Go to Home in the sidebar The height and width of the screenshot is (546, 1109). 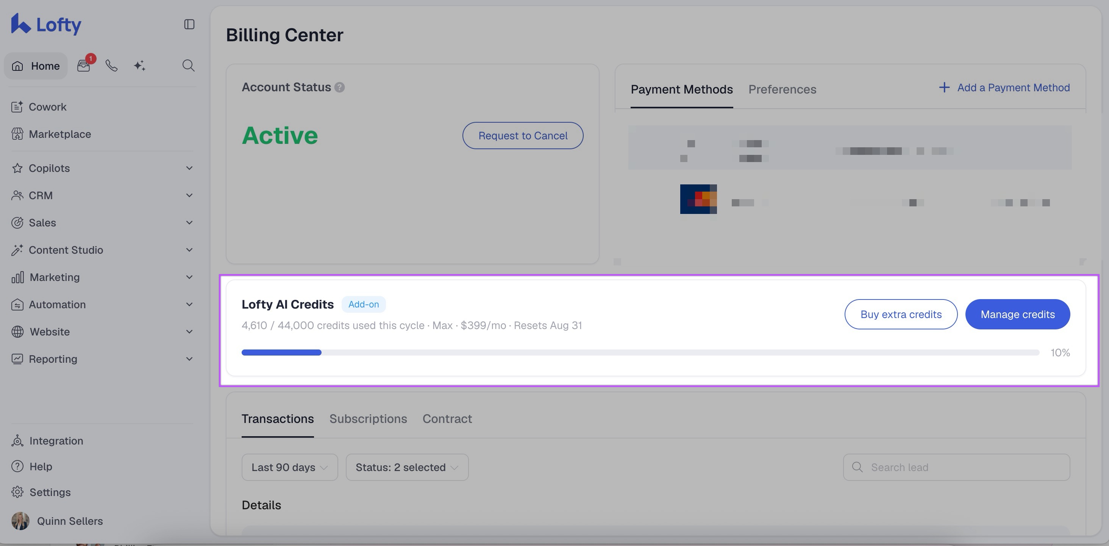[36, 66]
